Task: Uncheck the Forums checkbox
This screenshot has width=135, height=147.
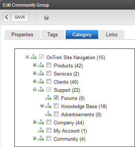Action: 56,97
